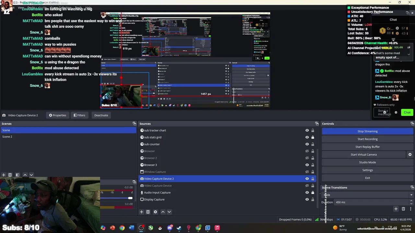Add a new scene with plus icon
The image size is (415, 233).
point(4,175)
